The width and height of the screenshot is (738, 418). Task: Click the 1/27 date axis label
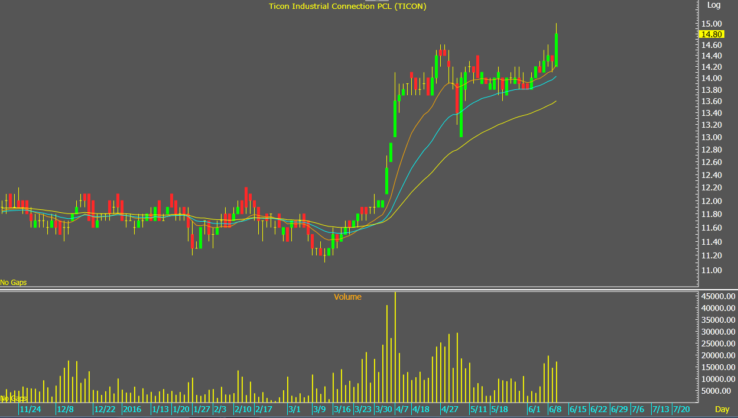pos(202,409)
